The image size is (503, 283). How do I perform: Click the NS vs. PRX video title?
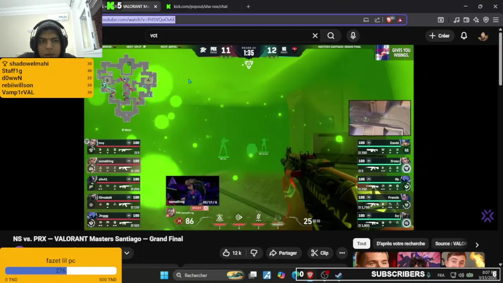[x=98, y=239]
